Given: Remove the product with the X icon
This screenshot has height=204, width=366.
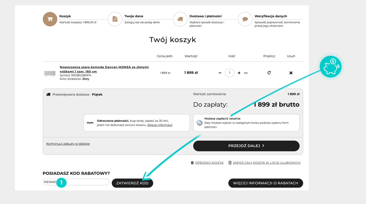Looking at the screenshot, I should (291, 73).
